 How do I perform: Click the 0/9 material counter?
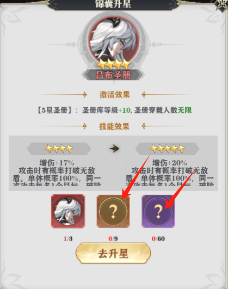pos(113,239)
